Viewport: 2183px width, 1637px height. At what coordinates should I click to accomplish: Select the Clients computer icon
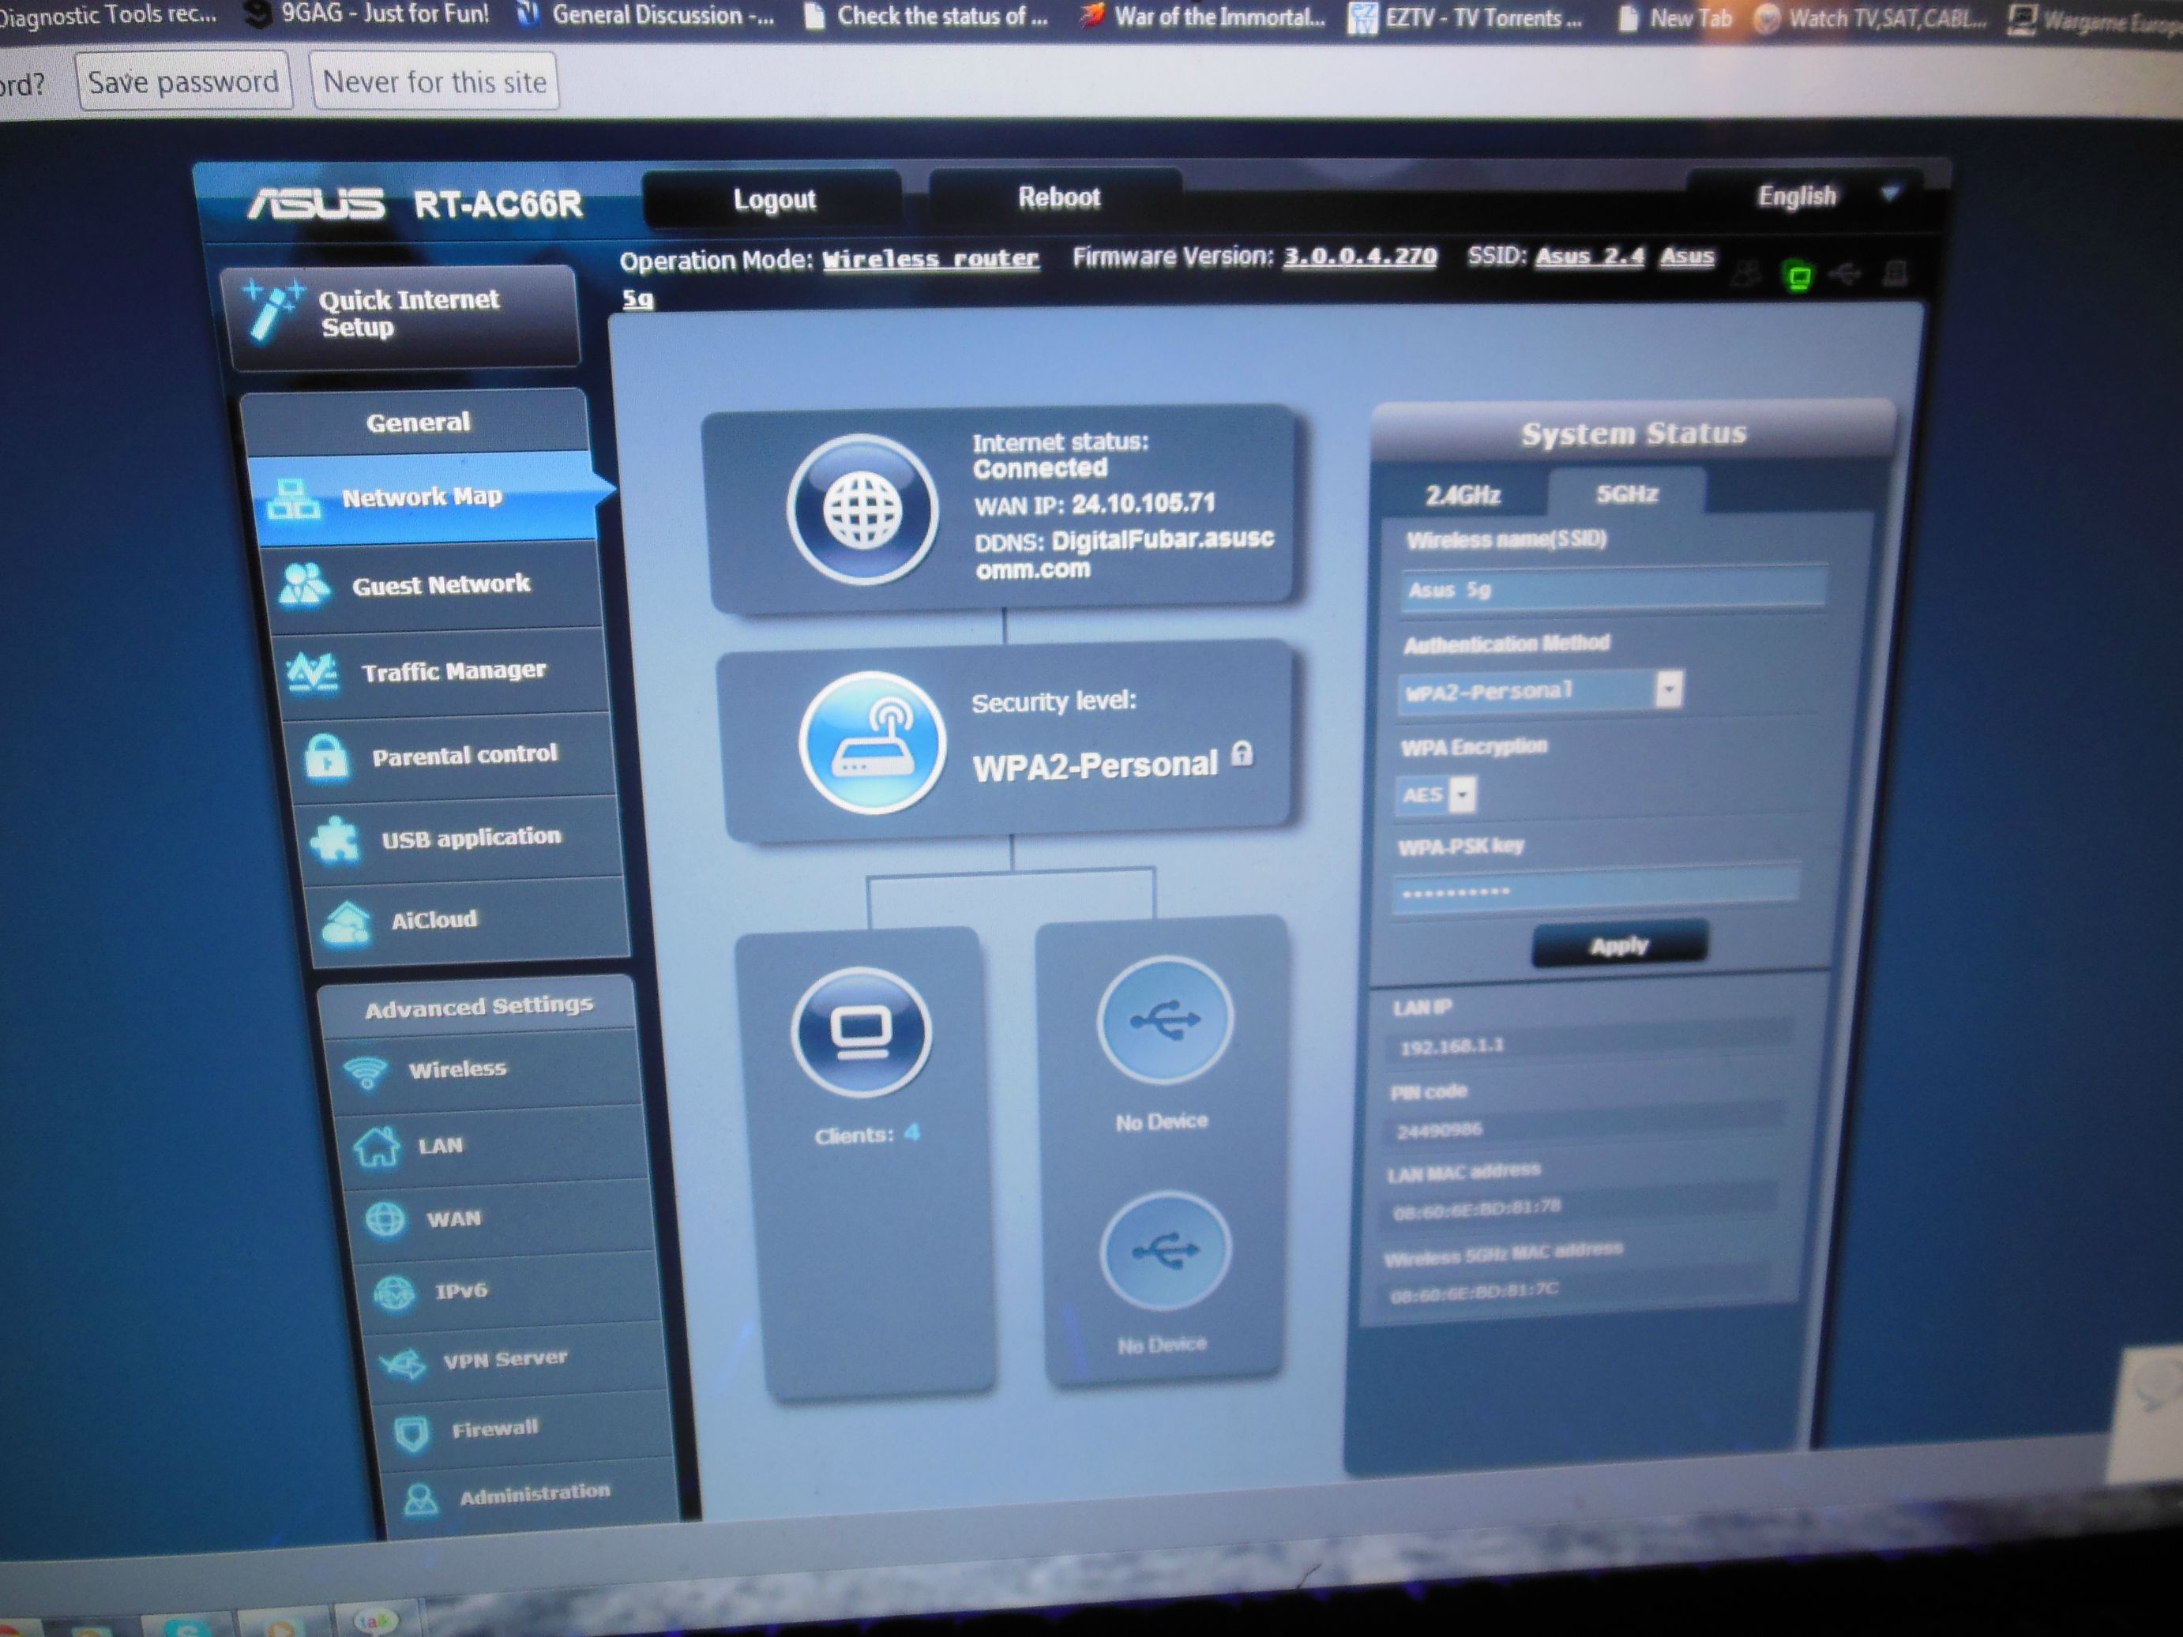862,1032
